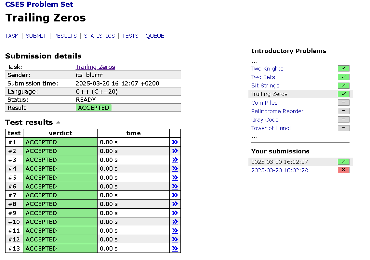370x260 pixels.
Task: Open the Two Knights problem
Action: [267, 69]
